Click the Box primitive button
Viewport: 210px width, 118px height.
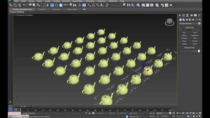[184, 32]
